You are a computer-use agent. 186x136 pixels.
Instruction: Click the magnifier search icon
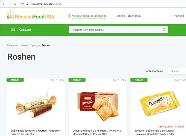pos(164,30)
